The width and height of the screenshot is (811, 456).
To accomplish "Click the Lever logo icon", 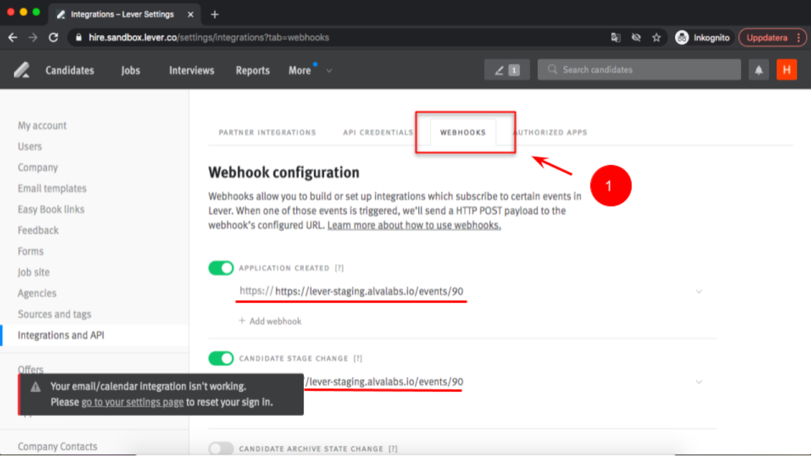I will click(x=22, y=70).
